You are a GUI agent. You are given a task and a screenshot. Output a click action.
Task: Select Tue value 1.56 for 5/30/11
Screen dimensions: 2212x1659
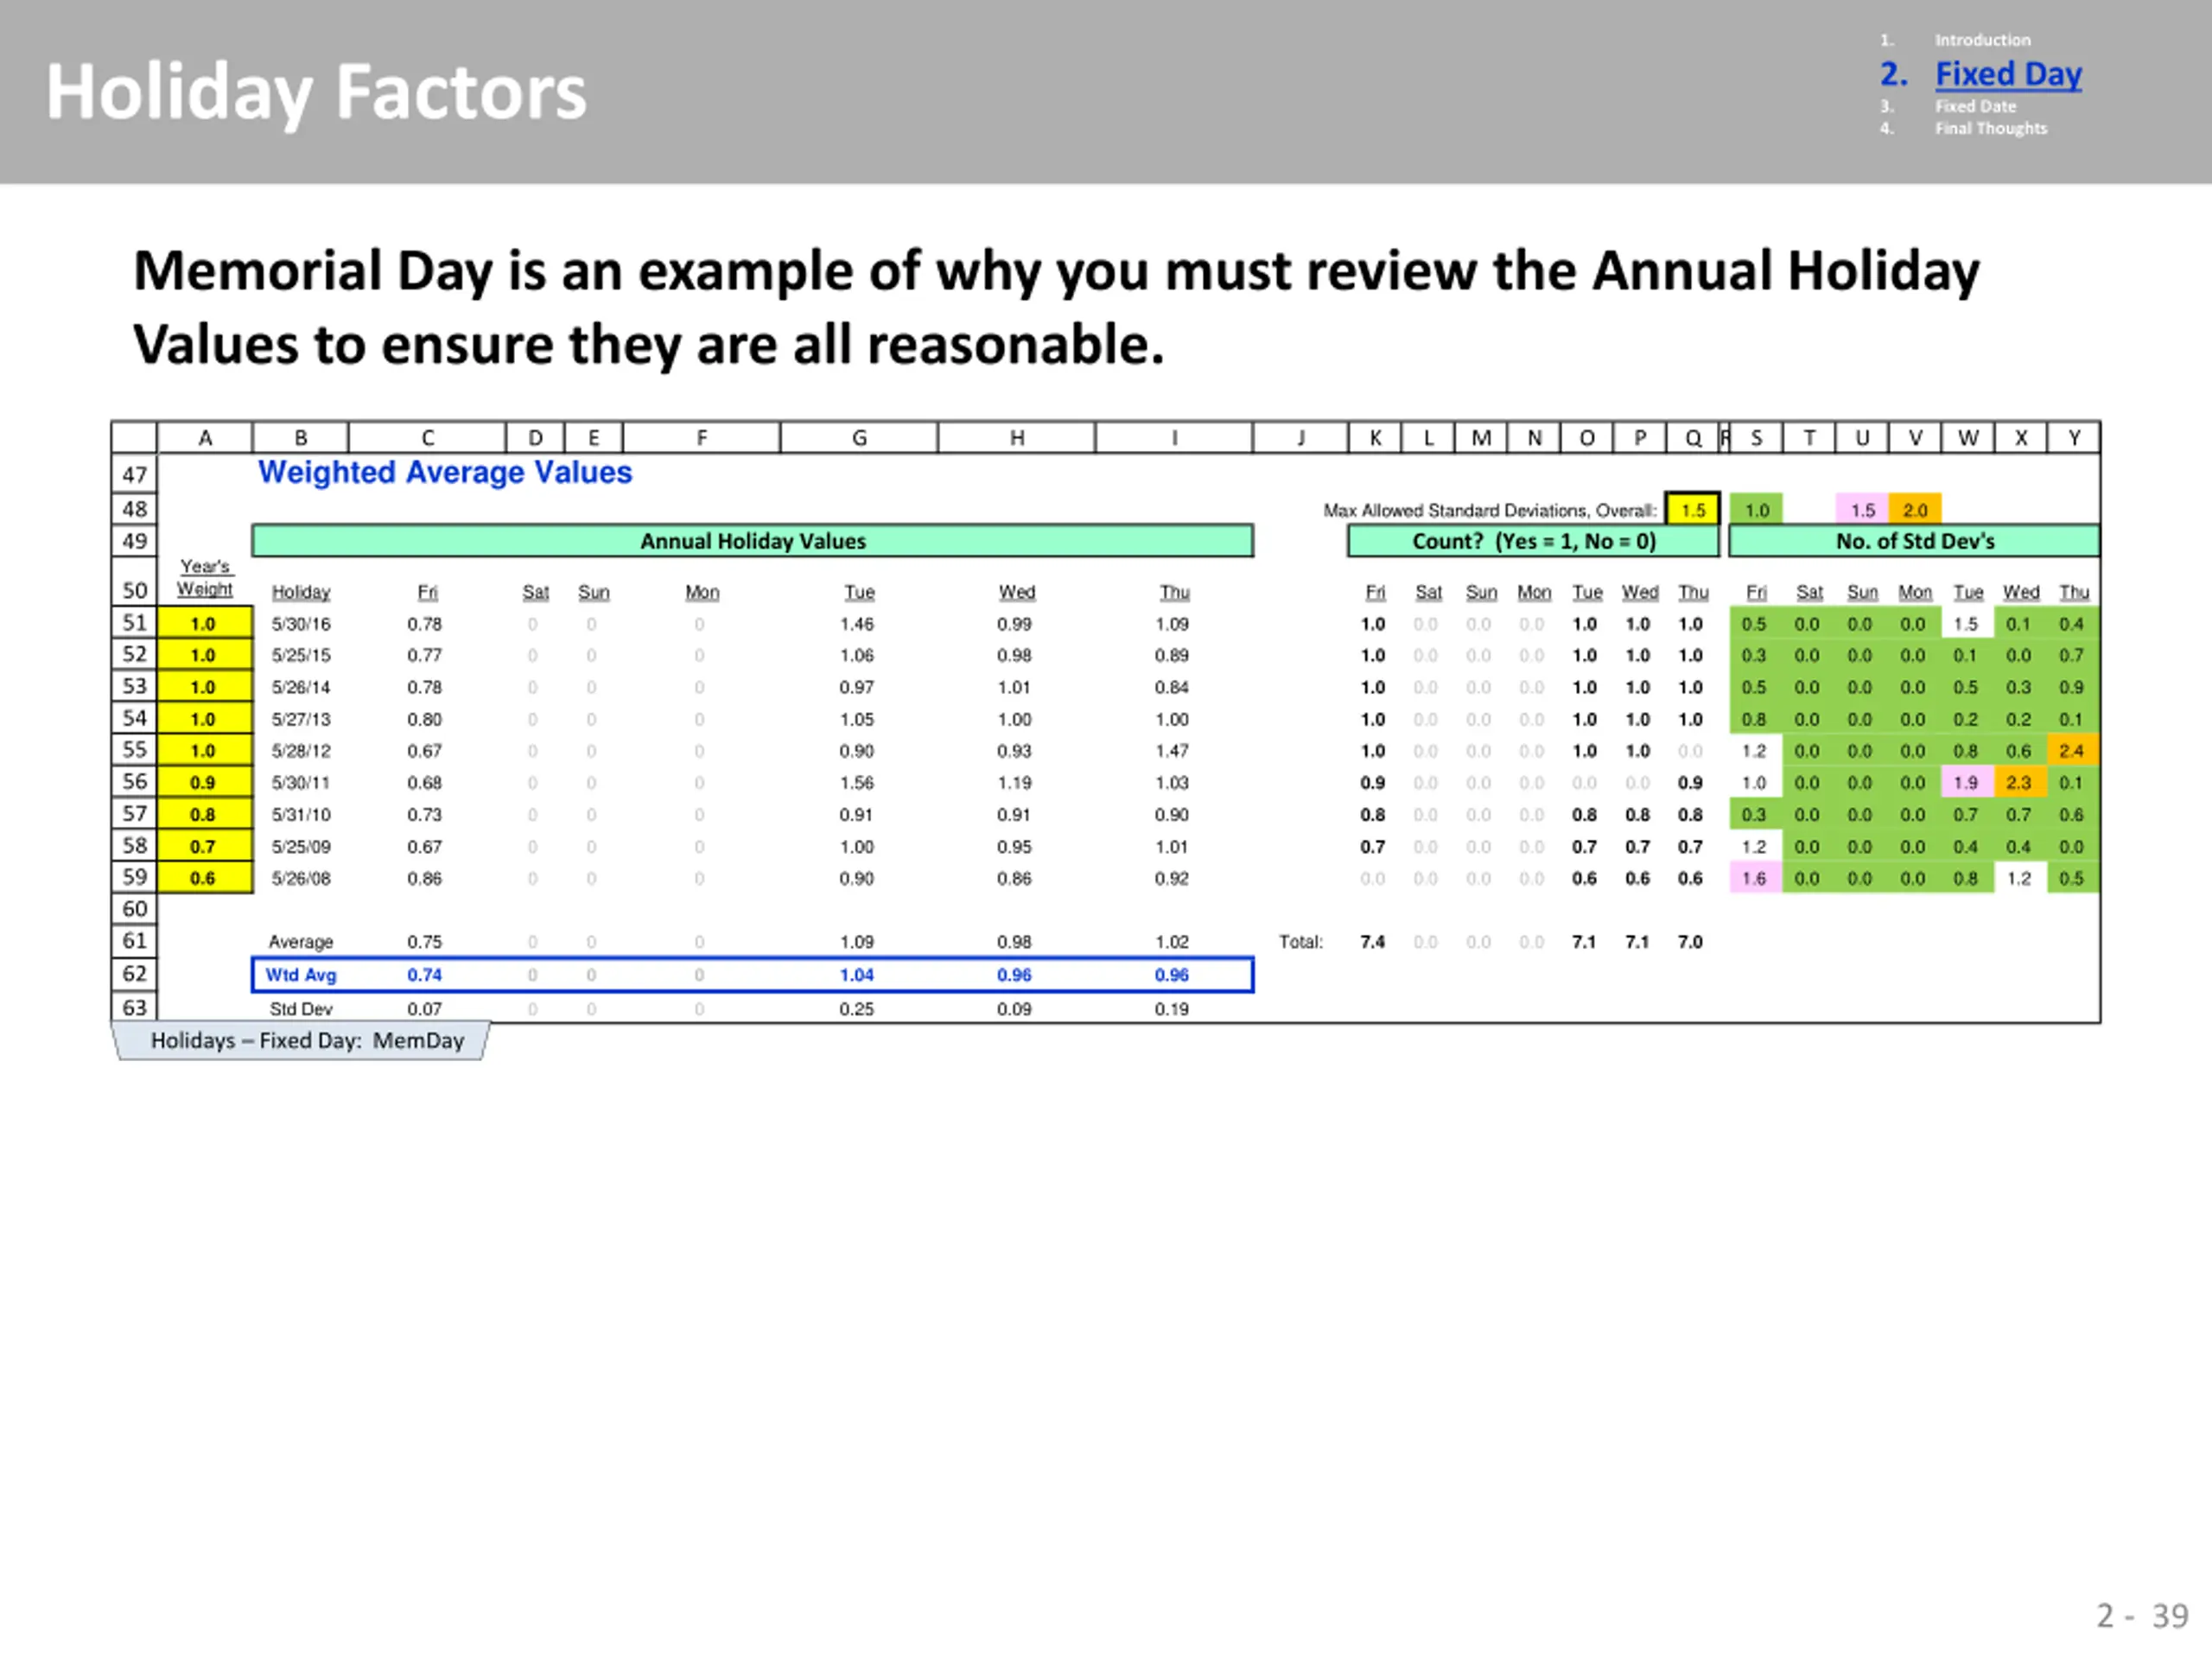(857, 782)
